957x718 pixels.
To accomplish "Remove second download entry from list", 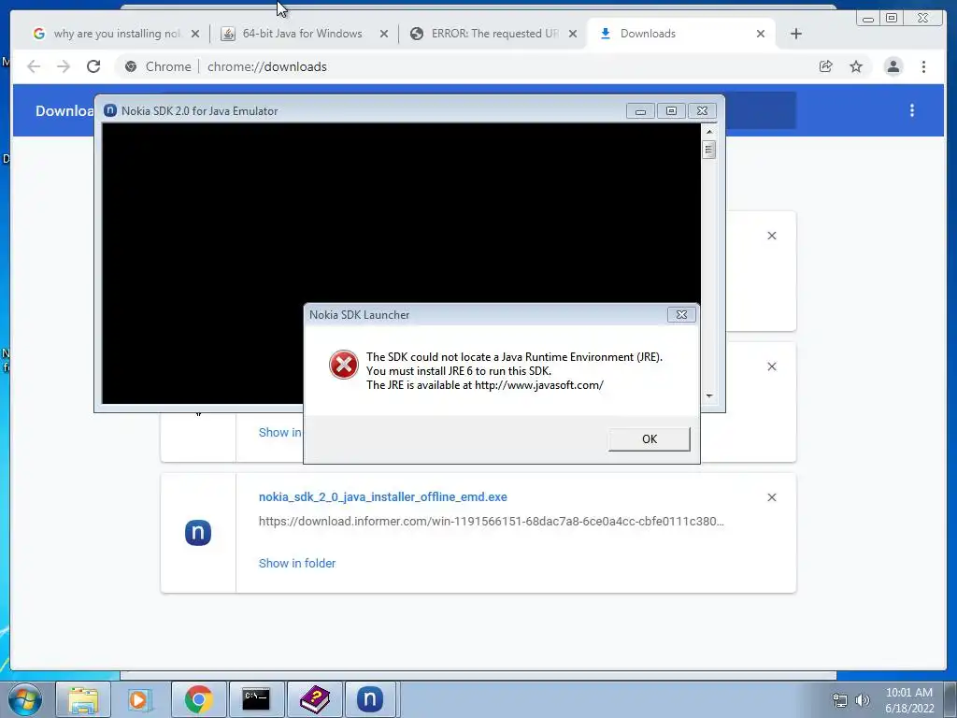I will (771, 366).
